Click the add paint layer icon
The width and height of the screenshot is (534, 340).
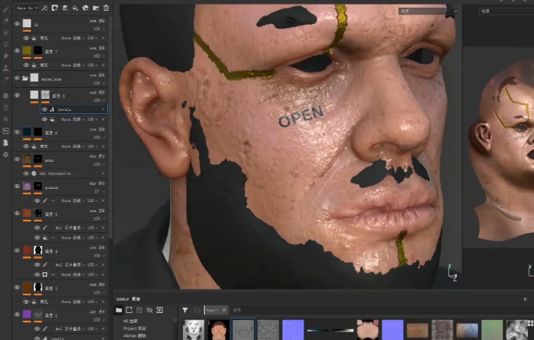[65, 8]
